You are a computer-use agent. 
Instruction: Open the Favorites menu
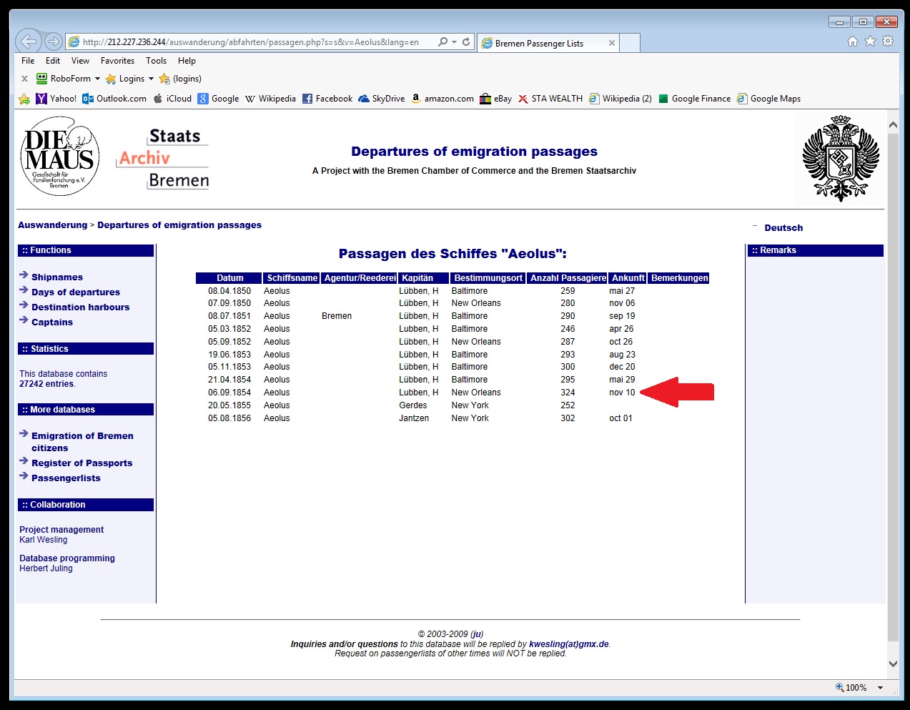point(117,61)
